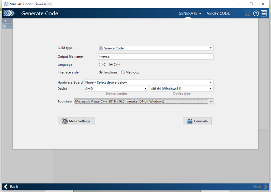Click the gear icon on More Settings
The width and height of the screenshot is (271, 192).
(x=65, y=121)
